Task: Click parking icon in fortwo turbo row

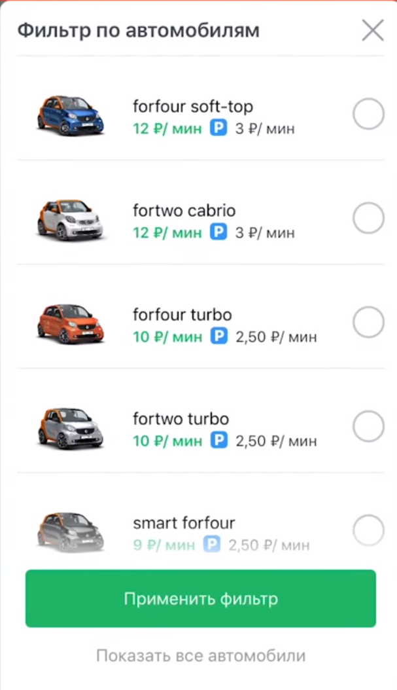Action: (x=218, y=441)
